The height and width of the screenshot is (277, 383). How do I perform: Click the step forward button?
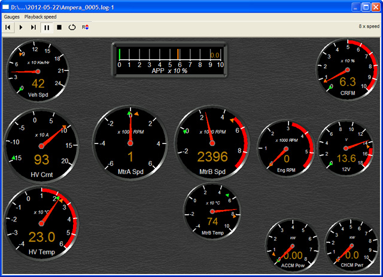(34, 27)
